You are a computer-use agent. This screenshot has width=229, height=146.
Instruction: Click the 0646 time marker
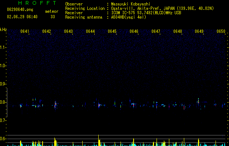tap(134, 31)
